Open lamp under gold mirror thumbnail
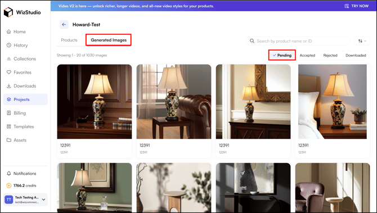This screenshot has height=213, width=377. click(253, 102)
